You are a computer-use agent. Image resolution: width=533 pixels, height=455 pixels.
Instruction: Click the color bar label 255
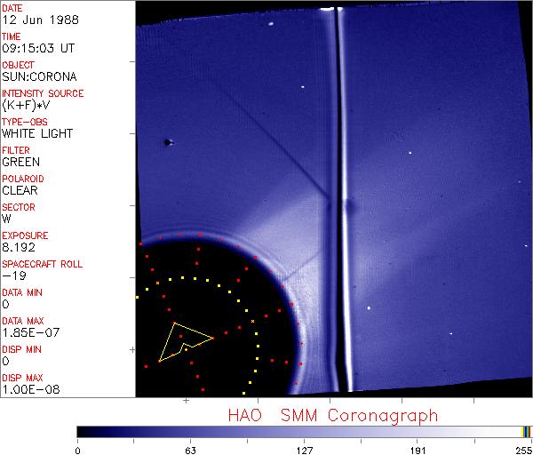pos(524,451)
